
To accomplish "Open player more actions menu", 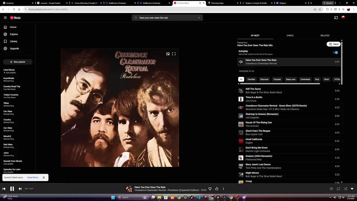I will pyautogui.click(x=223, y=189).
